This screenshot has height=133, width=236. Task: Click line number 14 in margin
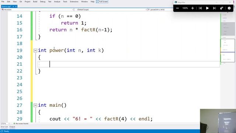click(x=20, y=16)
